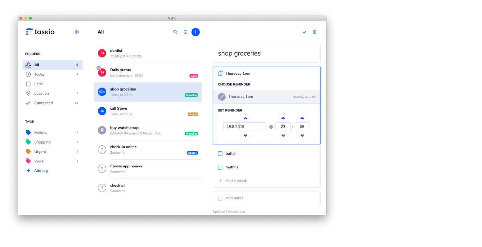482x247 pixels.
Task: Click the reminder date field 19.8.2019
Action: 245,127
